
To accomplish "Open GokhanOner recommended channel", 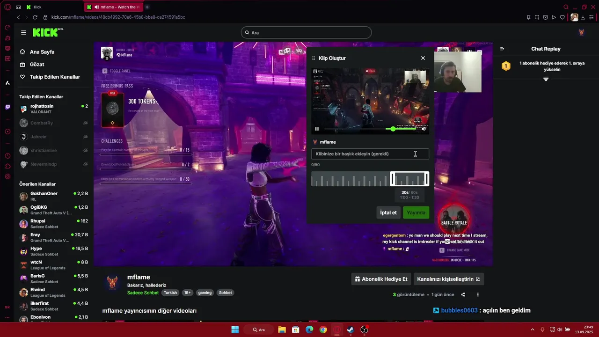I will pyautogui.click(x=53, y=196).
